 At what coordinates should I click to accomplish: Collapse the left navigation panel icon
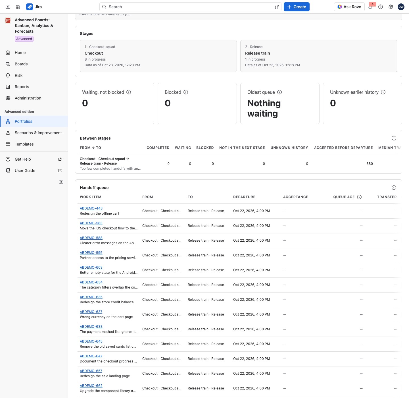pyautogui.click(x=61, y=182)
